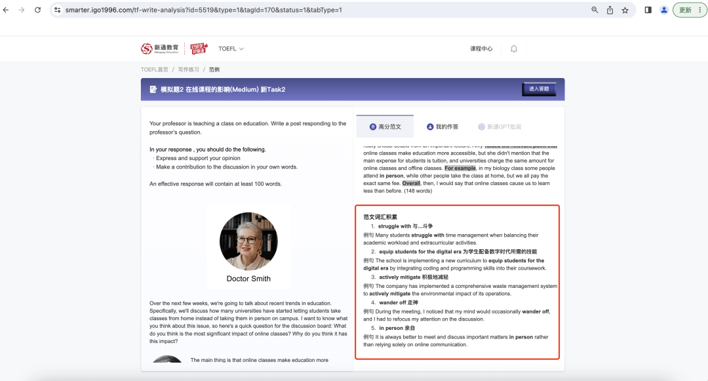Reload the page with refresh icon
Viewport: 708px width, 381px height.
tap(37, 10)
